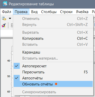Open the Файл menu

coord(7,12)
